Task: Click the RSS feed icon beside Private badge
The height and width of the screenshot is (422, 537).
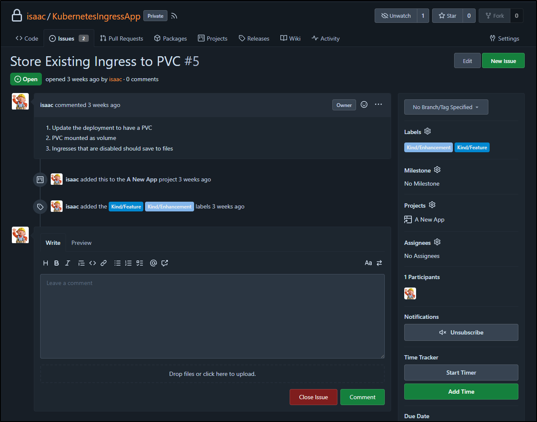Action: (174, 16)
